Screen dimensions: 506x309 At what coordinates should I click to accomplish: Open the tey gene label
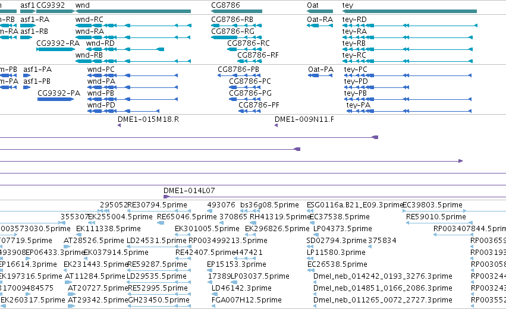[348, 5]
